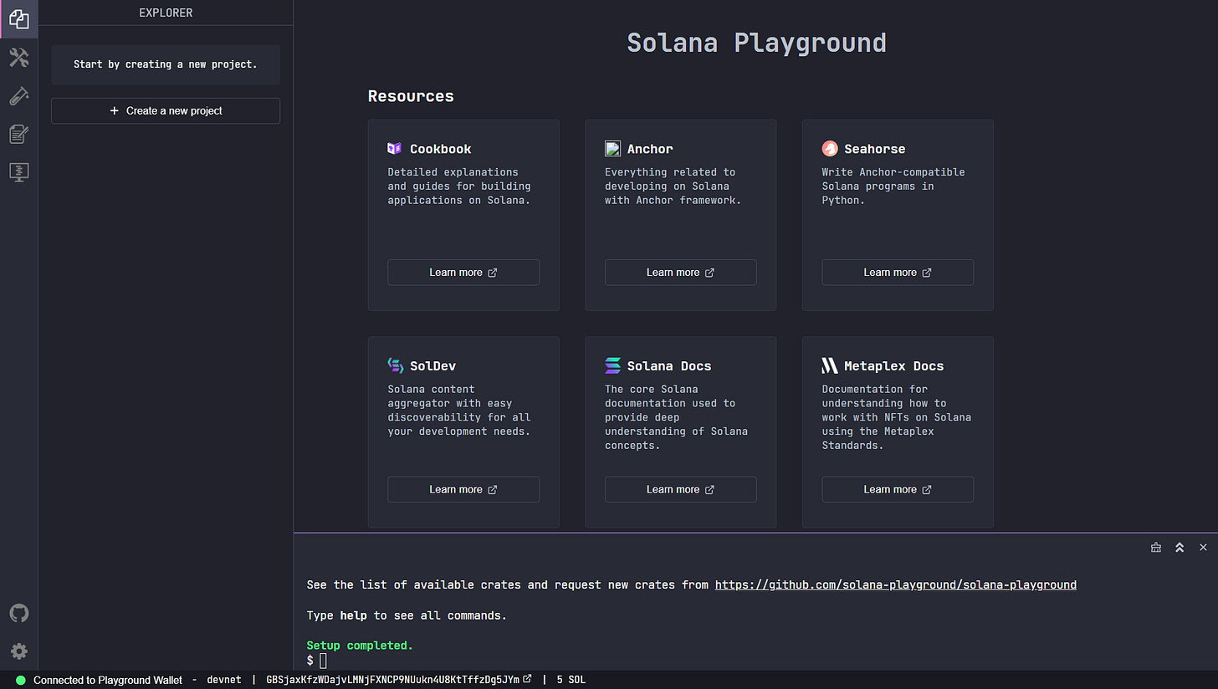Click the Resources section heading
Viewport: 1218px width, 689px height.
[x=411, y=96]
